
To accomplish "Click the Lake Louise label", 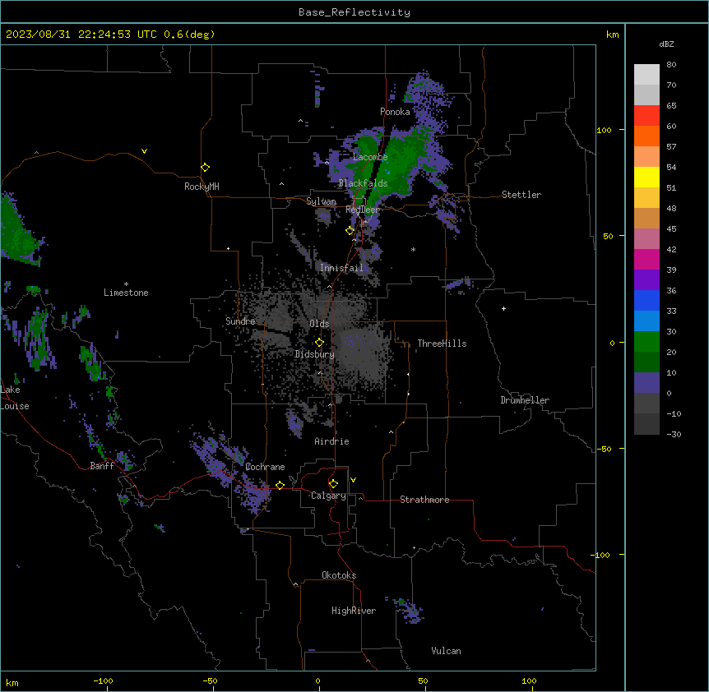I will pyautogui.click(x=15, y=398).
